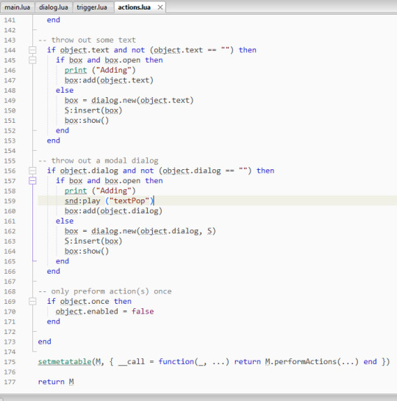Collapse the fold at line 145
The width and height of the screenshot is (397, 401).
pyautogui.click(x=32, y=60)
